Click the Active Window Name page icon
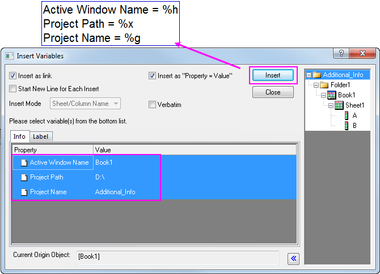This screenshot has height=274, width=380. point(24,162)
